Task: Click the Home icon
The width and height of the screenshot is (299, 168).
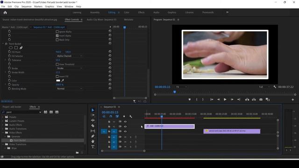Action: pyautogui.click(x=5, y=13)
